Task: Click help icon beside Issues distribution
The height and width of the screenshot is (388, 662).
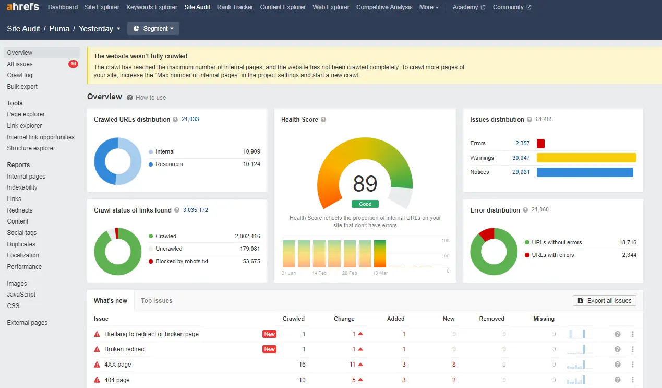Action: pos(529,120)
